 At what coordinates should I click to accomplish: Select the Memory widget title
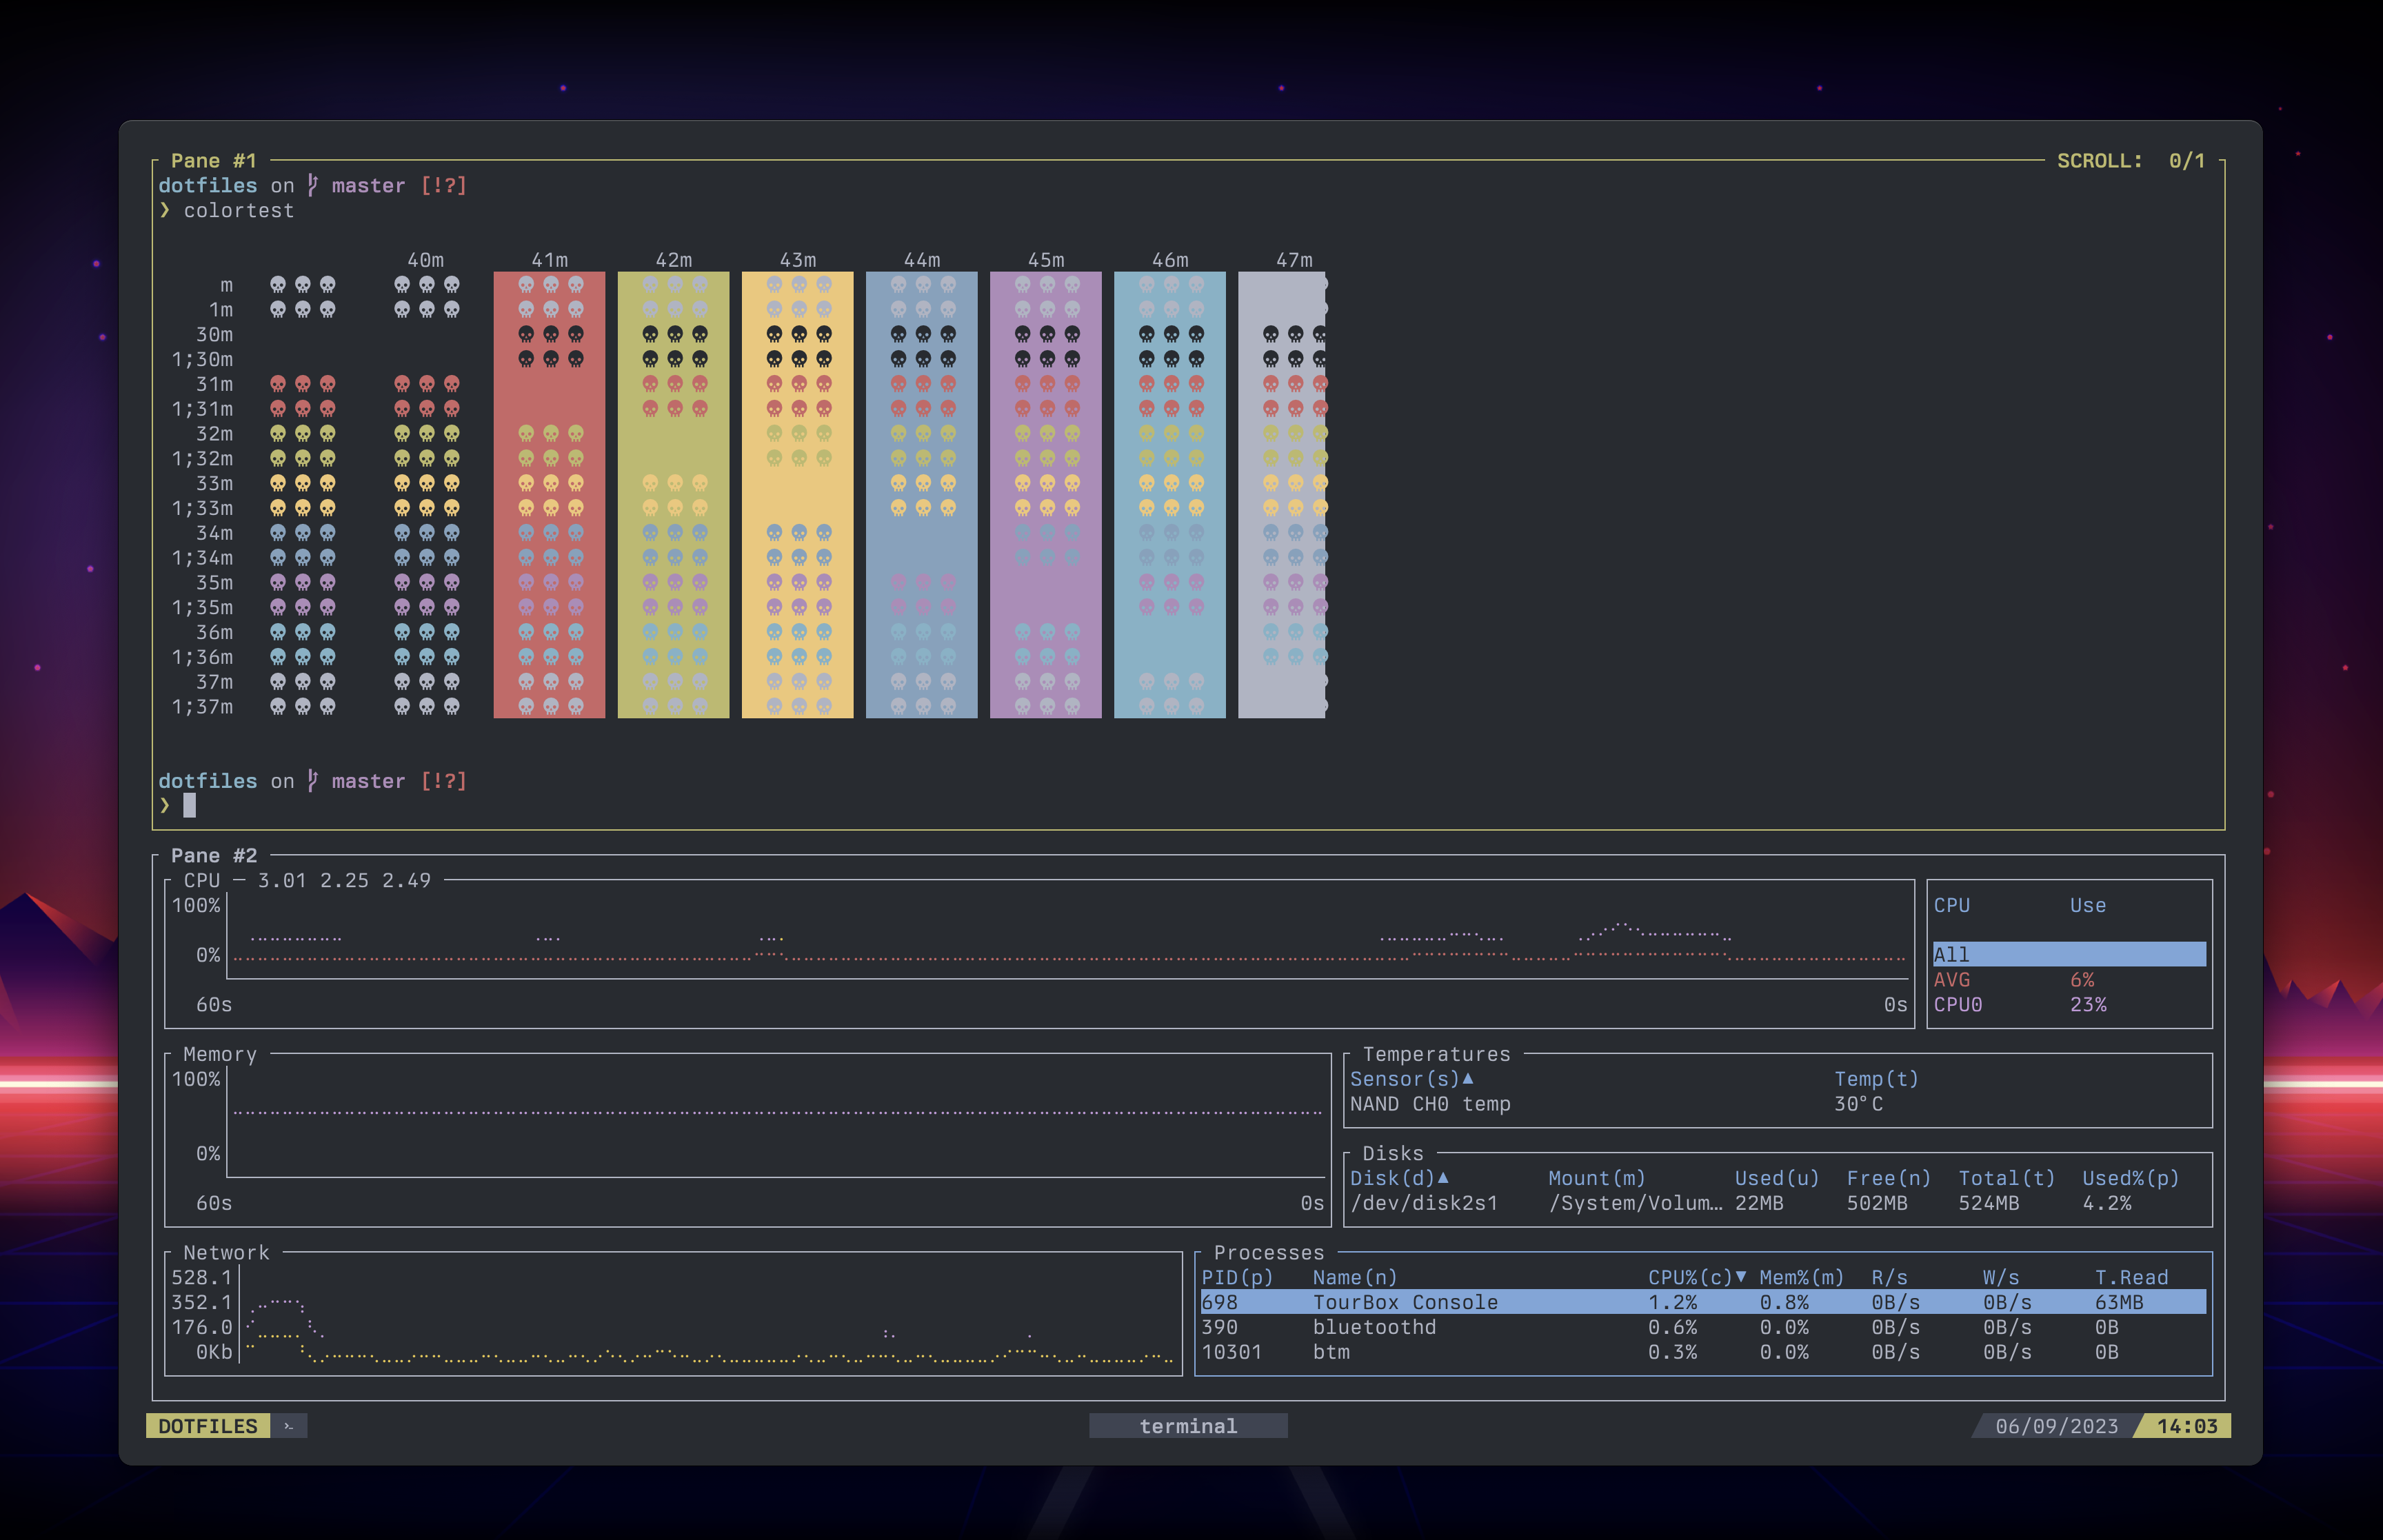[220, 1054]
